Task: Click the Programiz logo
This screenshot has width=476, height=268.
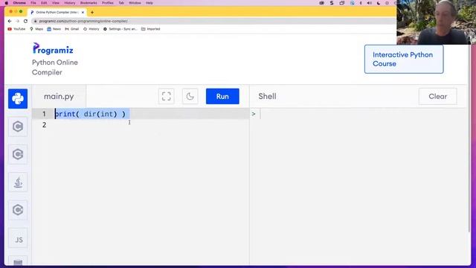Action: point(53,49)
